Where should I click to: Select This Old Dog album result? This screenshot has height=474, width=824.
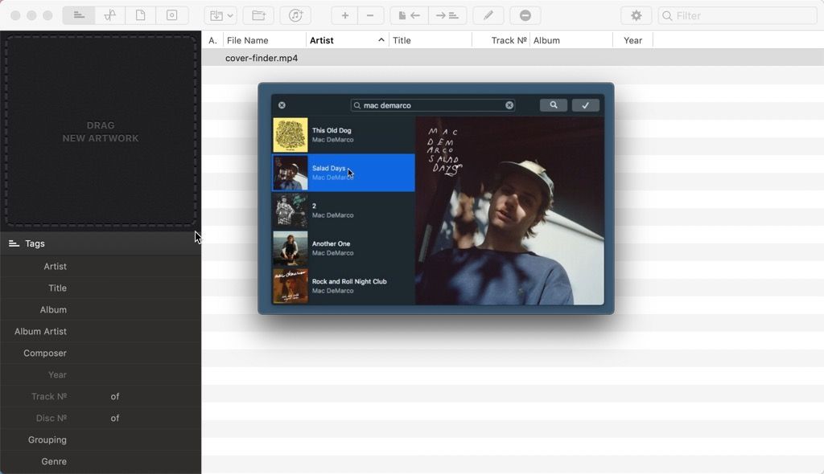point(343,135)
